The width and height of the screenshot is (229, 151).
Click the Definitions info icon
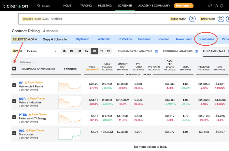point(35,62)
